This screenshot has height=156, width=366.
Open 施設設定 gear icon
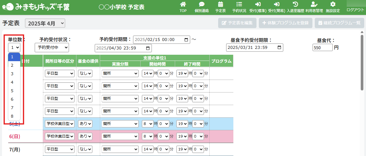[333, 4]
